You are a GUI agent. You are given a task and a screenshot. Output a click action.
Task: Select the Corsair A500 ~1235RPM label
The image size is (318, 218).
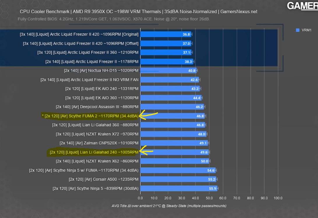(x=104, y=179)
